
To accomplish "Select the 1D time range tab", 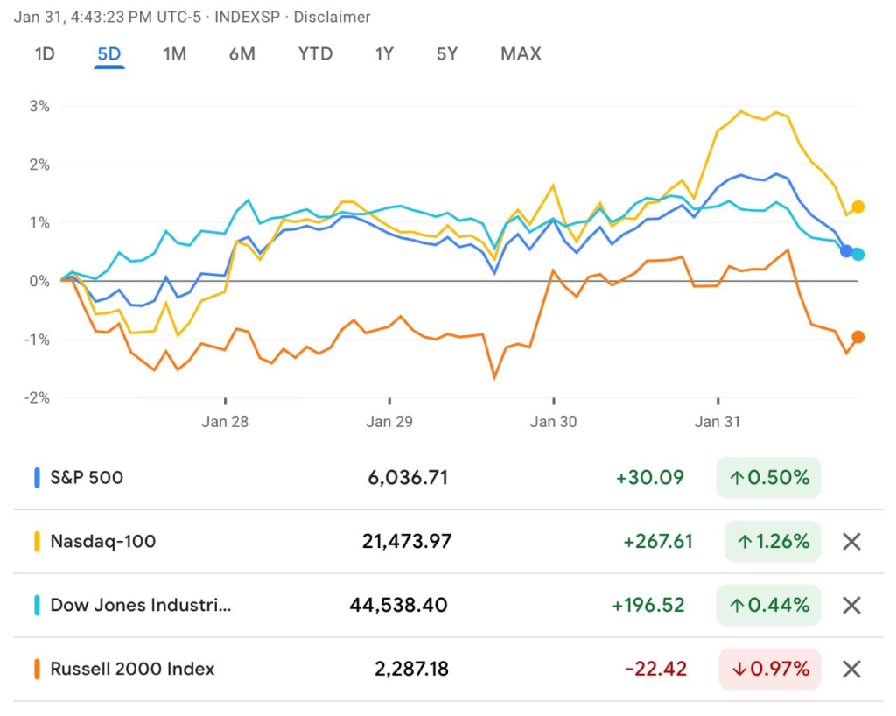I will [45, 54].
